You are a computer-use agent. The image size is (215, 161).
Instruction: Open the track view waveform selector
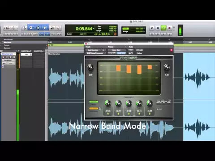click(9, 60)
